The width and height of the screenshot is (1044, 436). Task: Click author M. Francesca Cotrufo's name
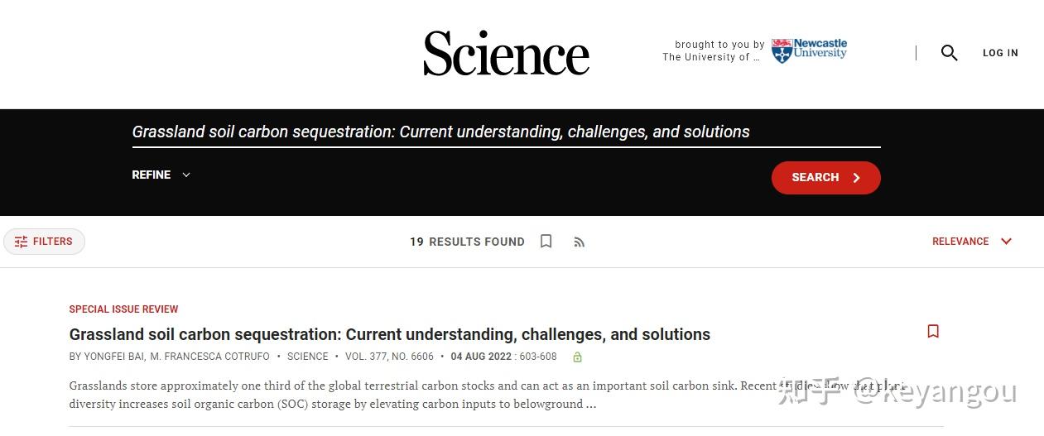tap(210, 357)
